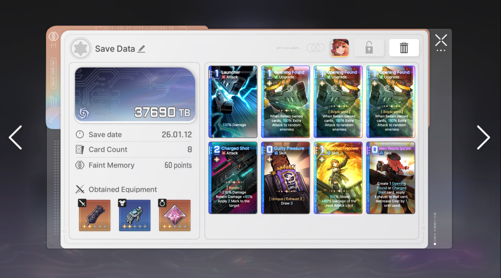Click the brain icon on the peach side tab
The image size is (501, 278).
tap(54, 36)
